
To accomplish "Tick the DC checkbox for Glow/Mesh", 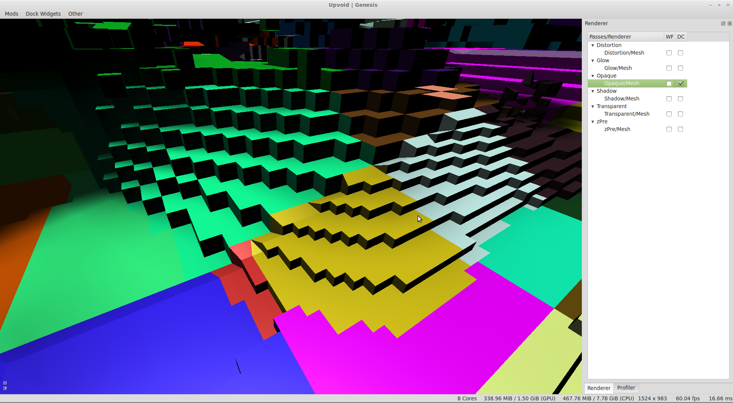I will (681, 68).
